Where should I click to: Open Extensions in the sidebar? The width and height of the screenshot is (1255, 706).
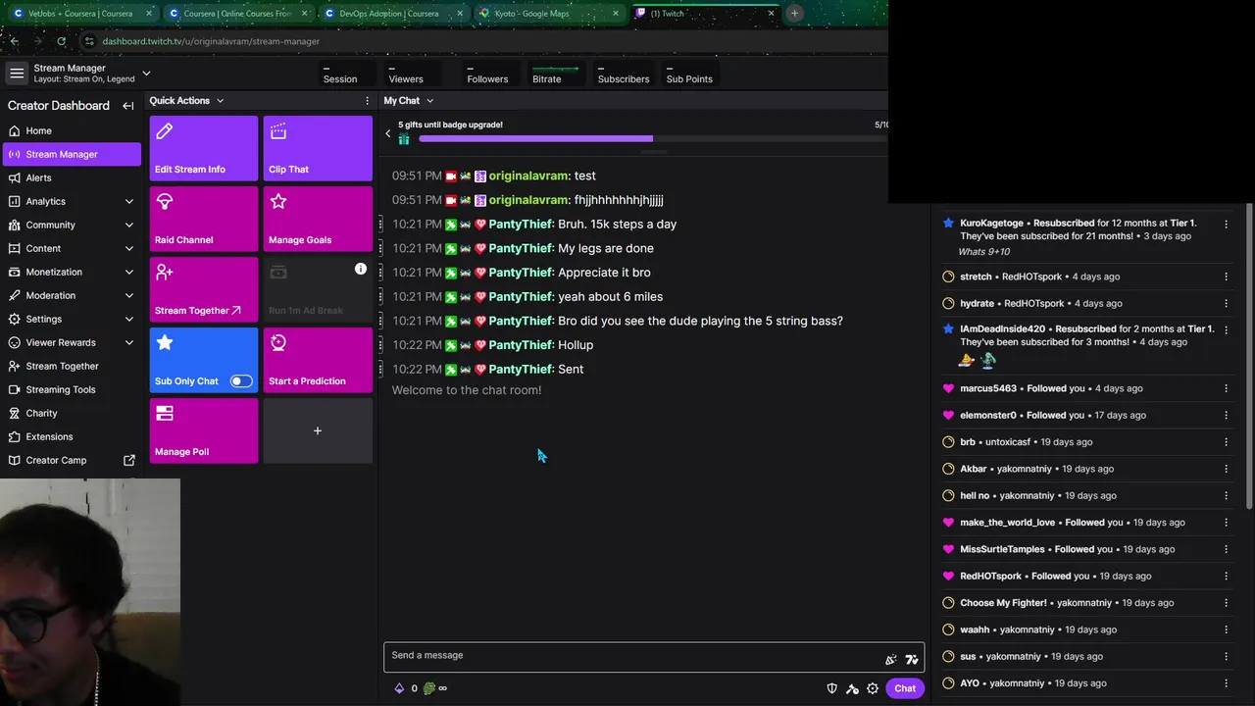[x=71, y=436]
